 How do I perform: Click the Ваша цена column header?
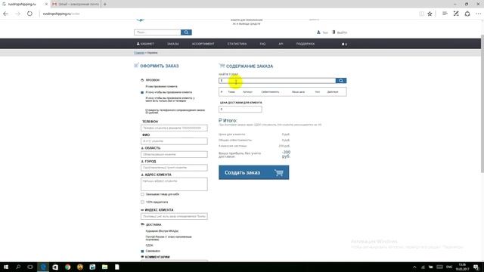[298, 92]
